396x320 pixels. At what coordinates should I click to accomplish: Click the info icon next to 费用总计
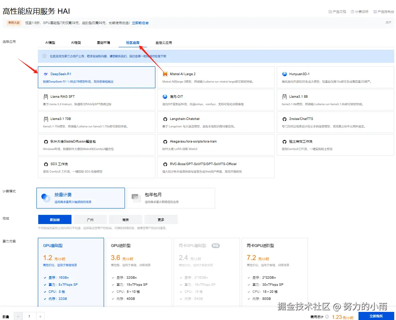coord(327,317)
